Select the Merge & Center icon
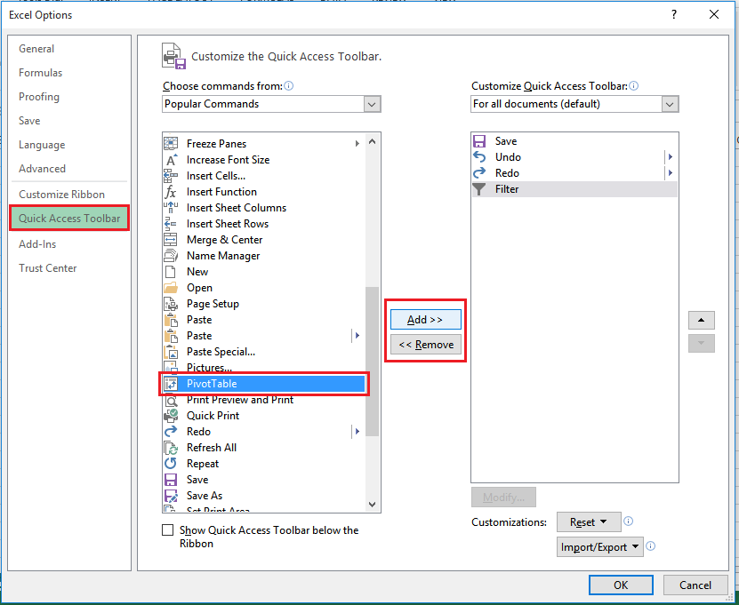This screenshot has height=605, width=739. click(171, 240)
